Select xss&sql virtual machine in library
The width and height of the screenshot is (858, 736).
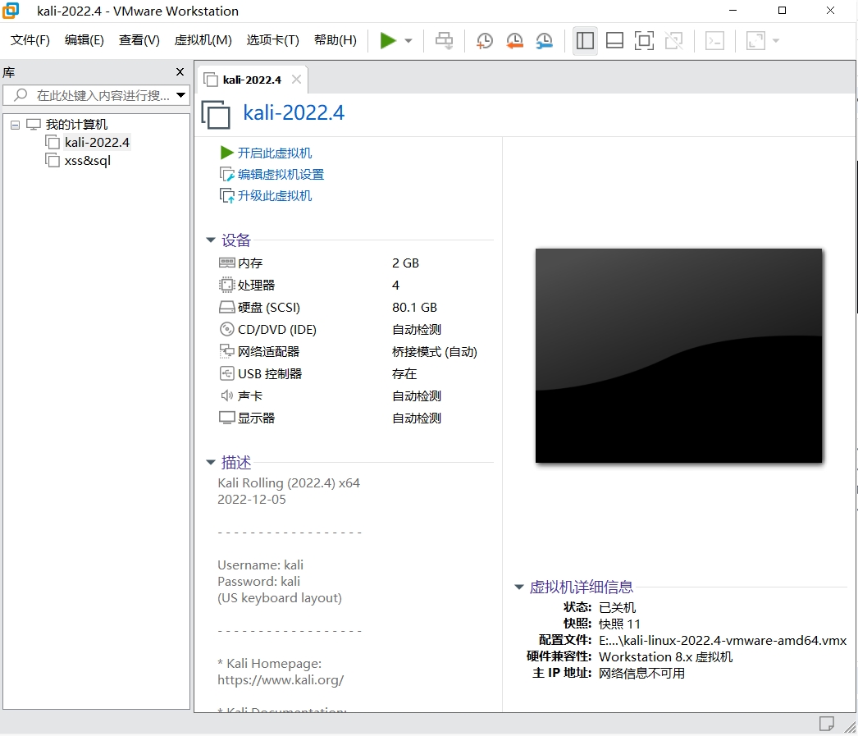point(88,160)
